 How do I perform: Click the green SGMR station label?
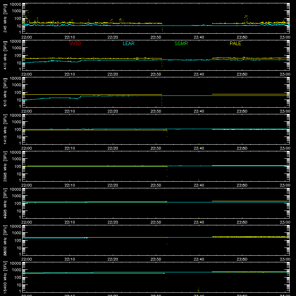(x=181, y=43)
